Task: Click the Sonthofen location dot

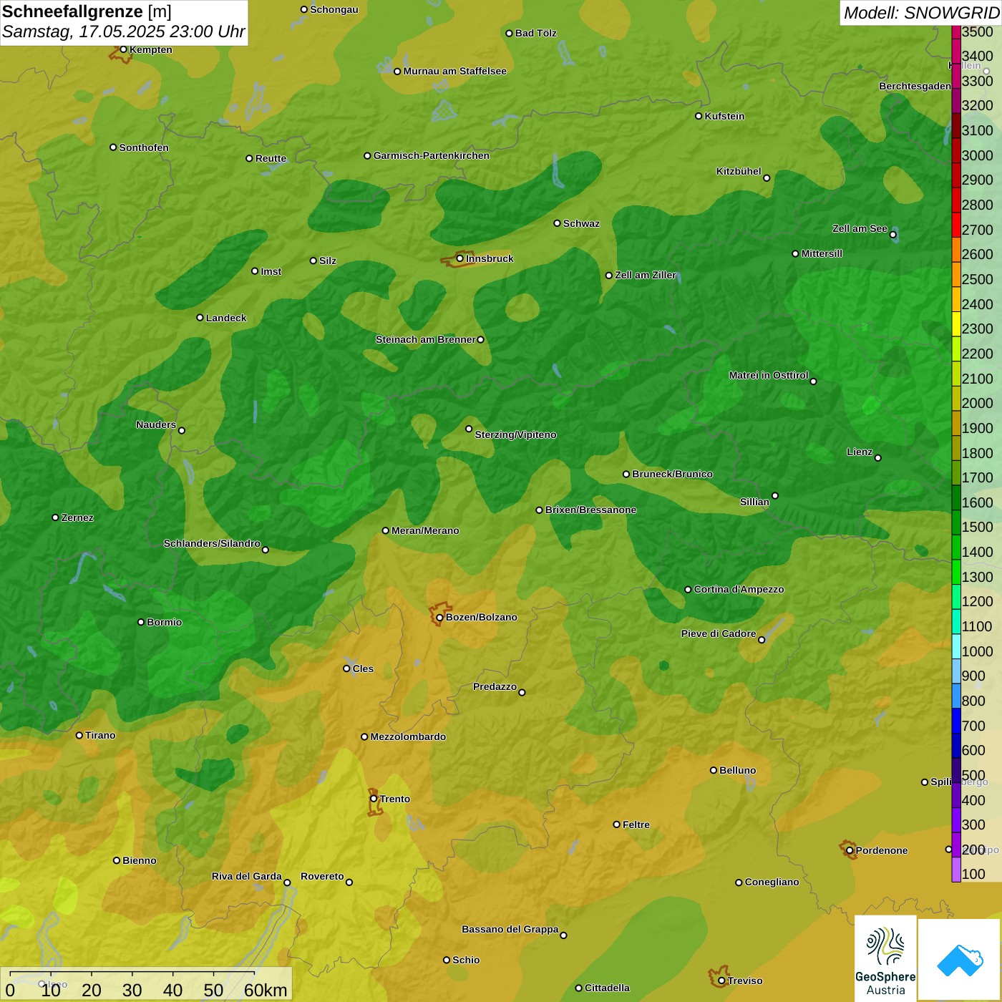Action: coord(113,147)
